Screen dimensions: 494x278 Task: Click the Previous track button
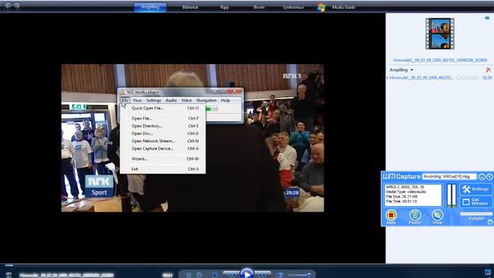pyautogui.click(x=232, y=275)
